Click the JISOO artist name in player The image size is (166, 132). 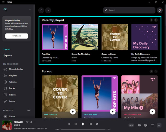point(17,125)
